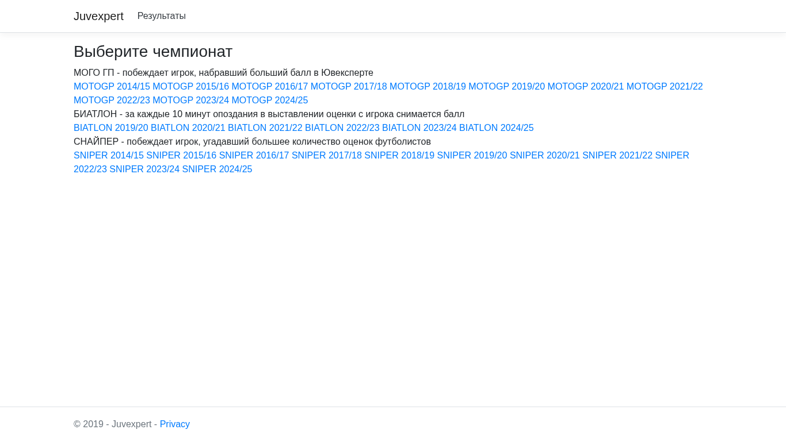Open BIATLON 2024/25 championship
The width and height of the screenshot is (786, 441).
tap(497, 128)
